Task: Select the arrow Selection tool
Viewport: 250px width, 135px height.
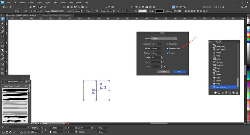Action: point(2,19)
